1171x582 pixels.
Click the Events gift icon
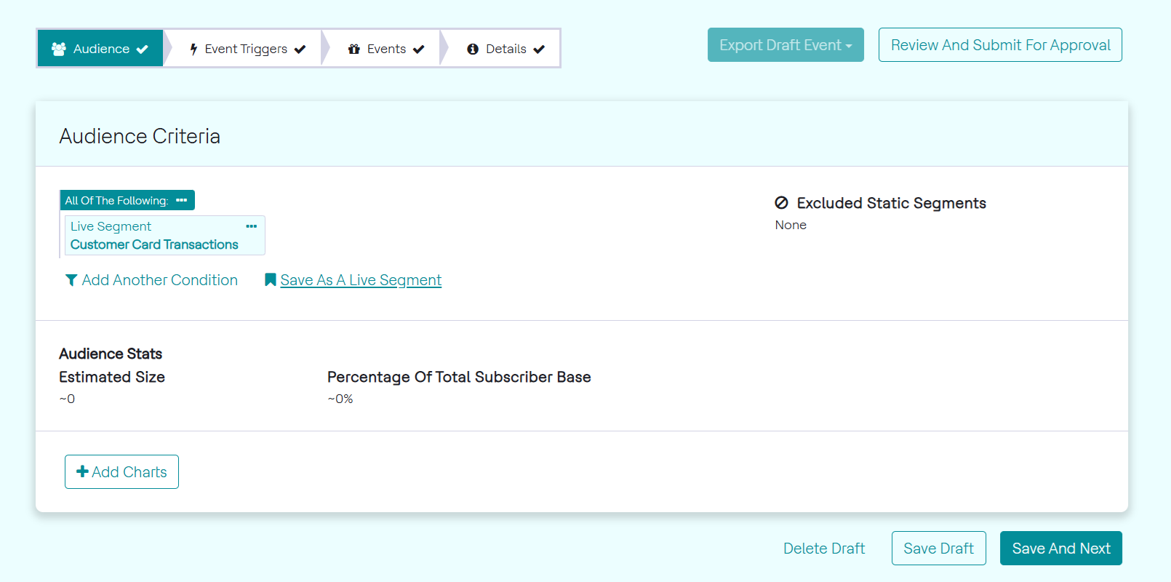click(x=354, y=49)
